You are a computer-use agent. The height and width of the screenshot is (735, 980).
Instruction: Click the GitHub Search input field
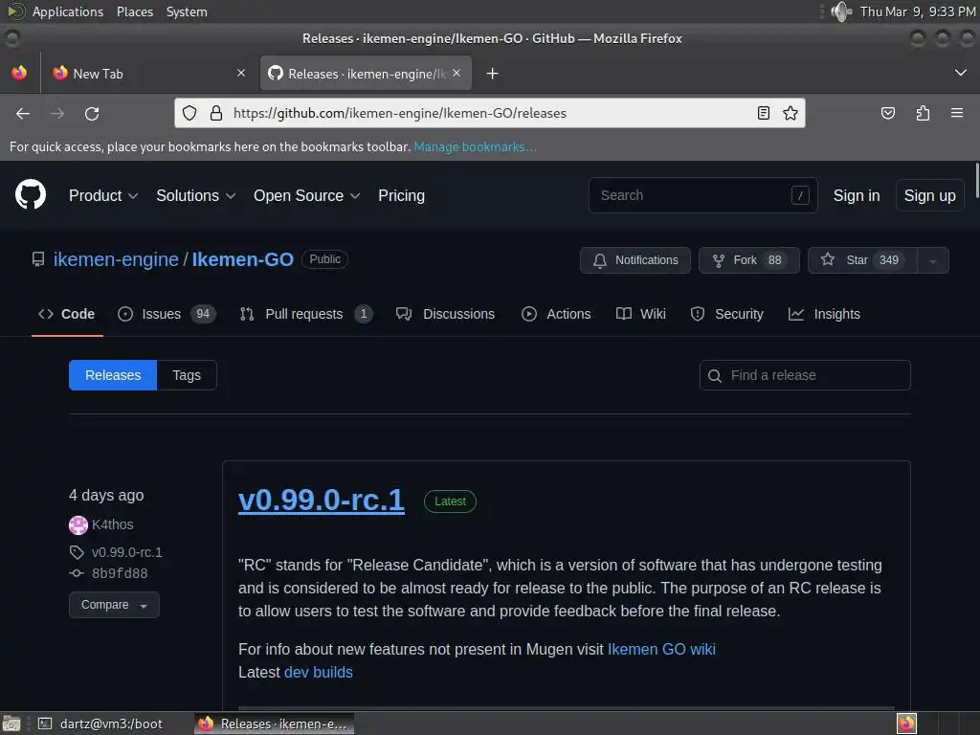pyautogui.click(x=703, y=195)
